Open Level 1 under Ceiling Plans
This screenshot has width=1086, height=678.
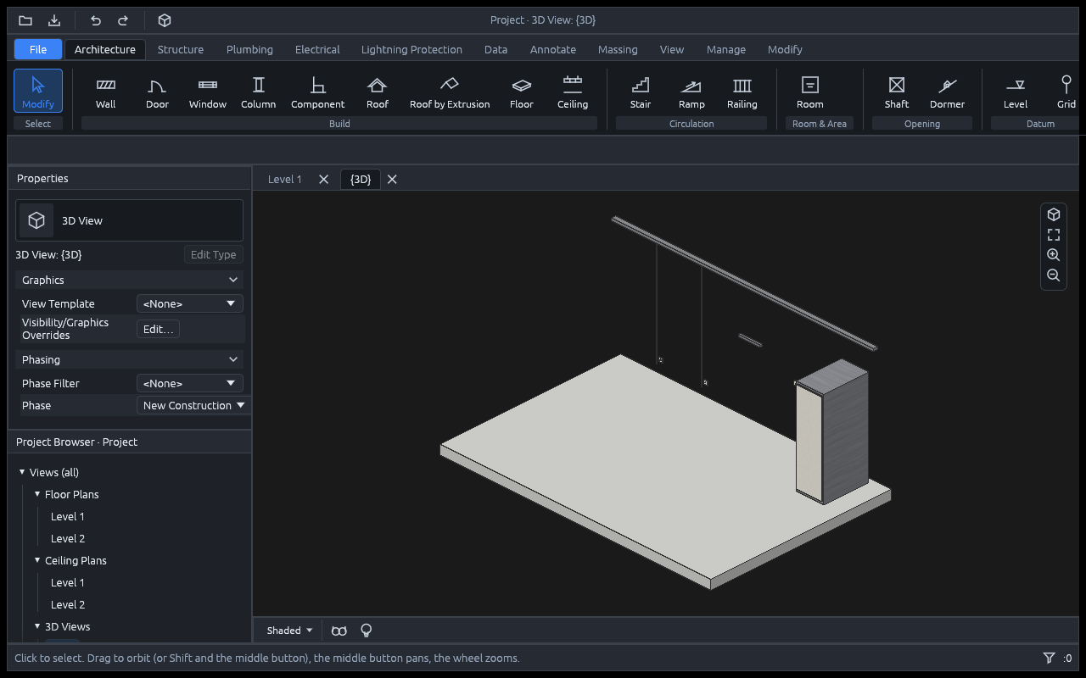coord(68,582)
